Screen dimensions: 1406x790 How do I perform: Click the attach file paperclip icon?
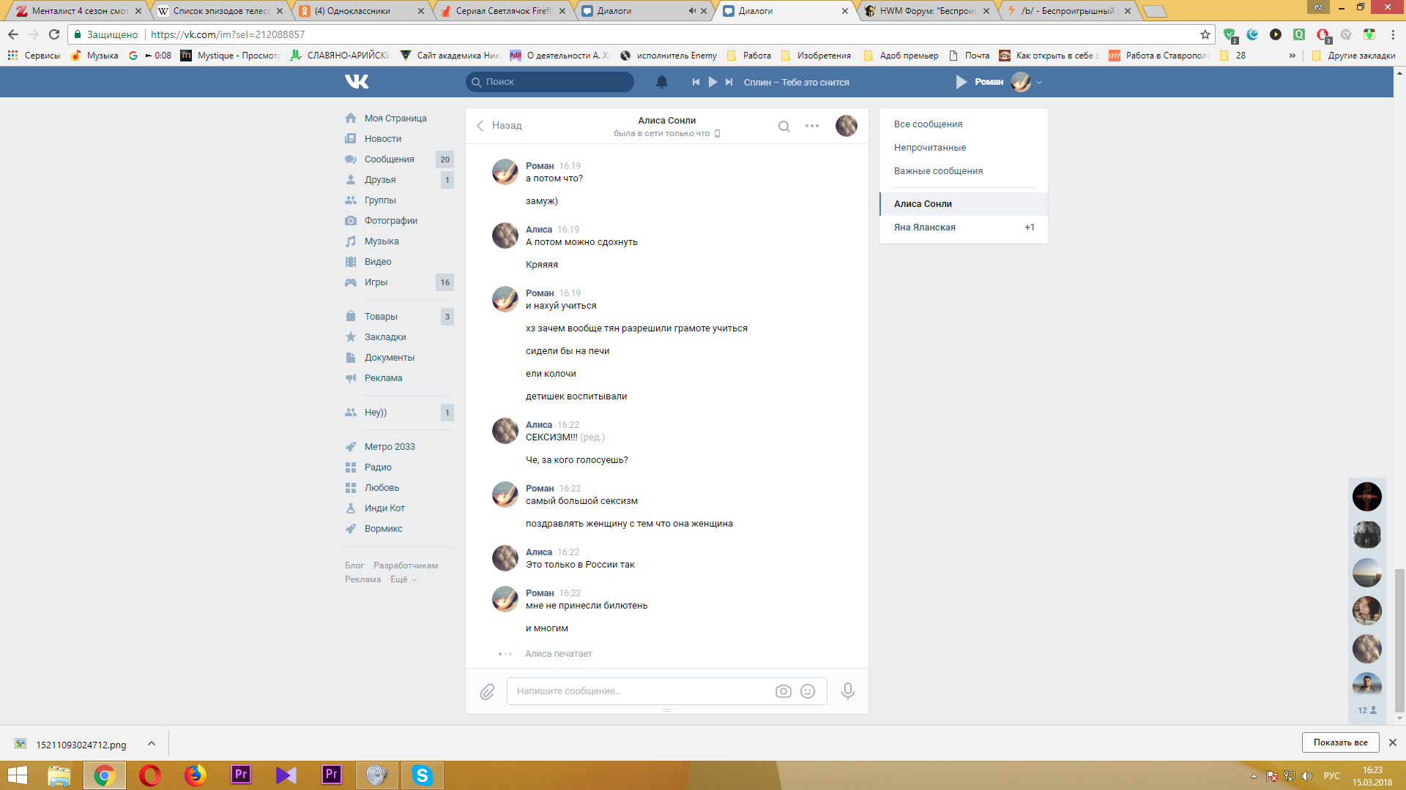487,691
